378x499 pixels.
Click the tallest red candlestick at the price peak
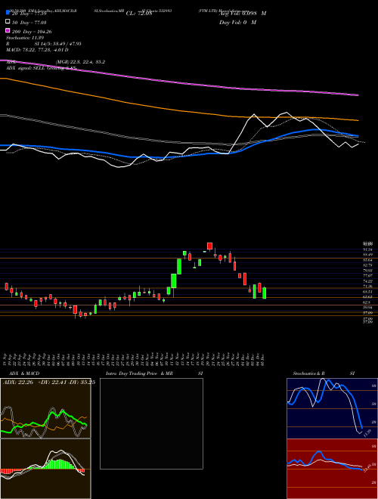209,246
